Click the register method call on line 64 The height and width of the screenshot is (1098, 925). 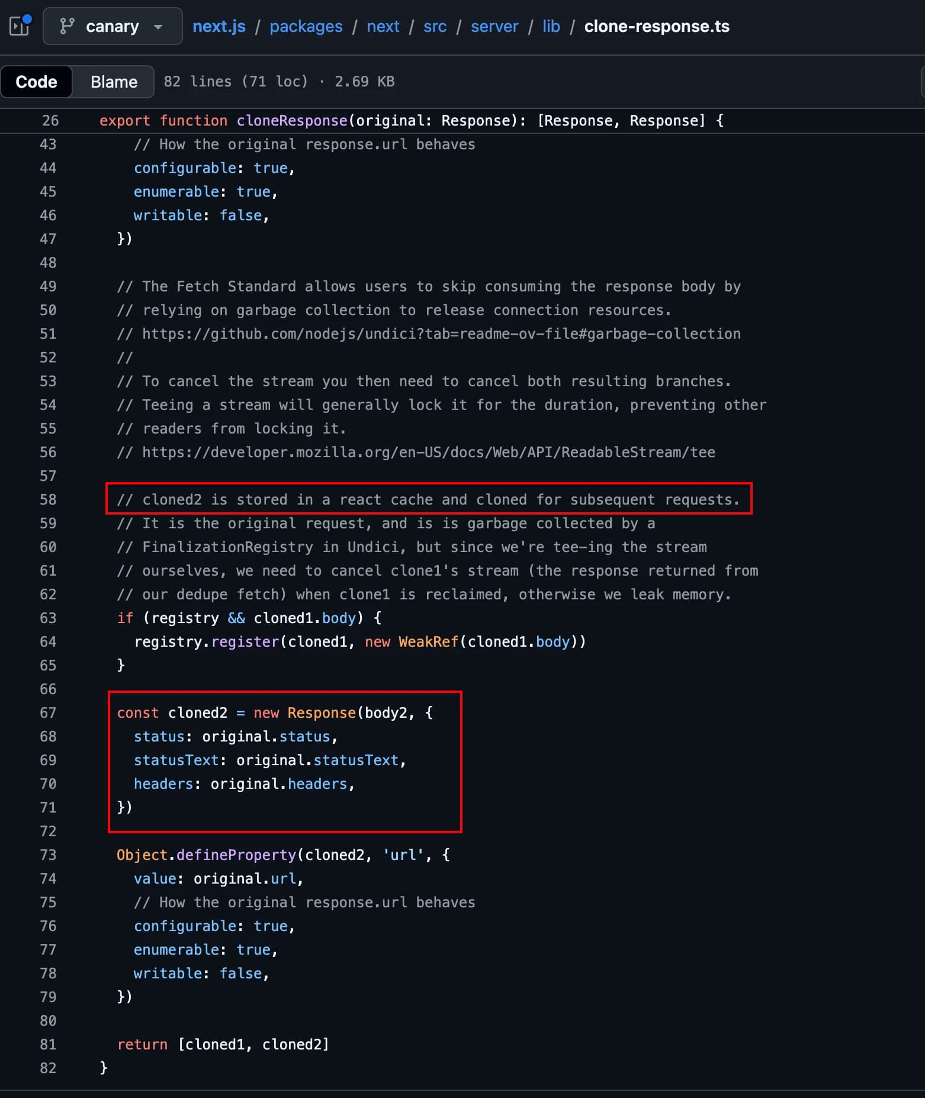(245, 642)
